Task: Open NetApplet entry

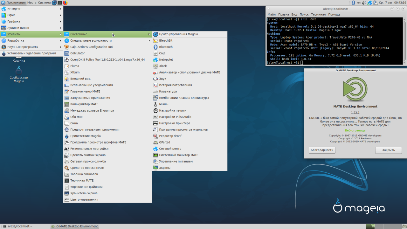Action: (190, 59)
